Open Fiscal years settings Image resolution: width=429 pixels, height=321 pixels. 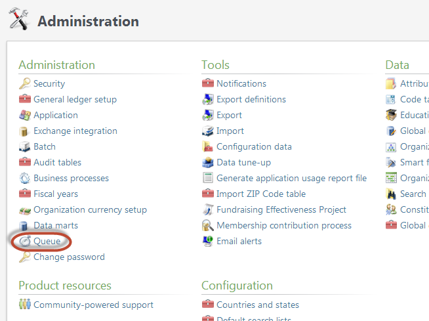pos(55,194)
